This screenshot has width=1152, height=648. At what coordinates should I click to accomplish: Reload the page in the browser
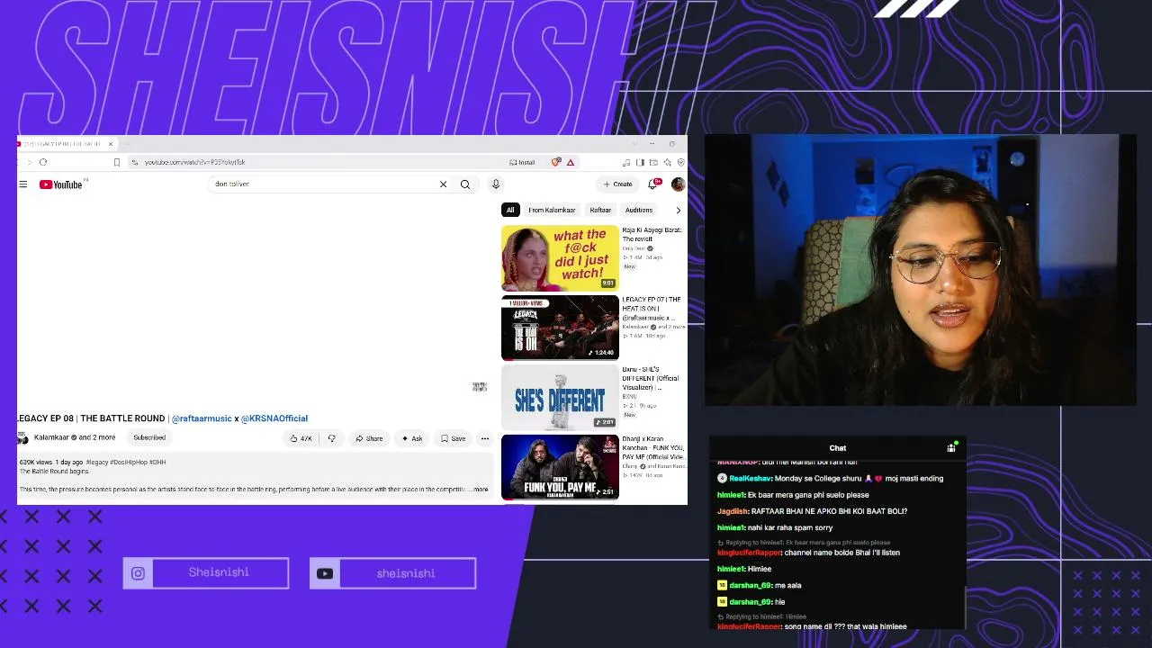pyautogui.click(x=43, y=162)
